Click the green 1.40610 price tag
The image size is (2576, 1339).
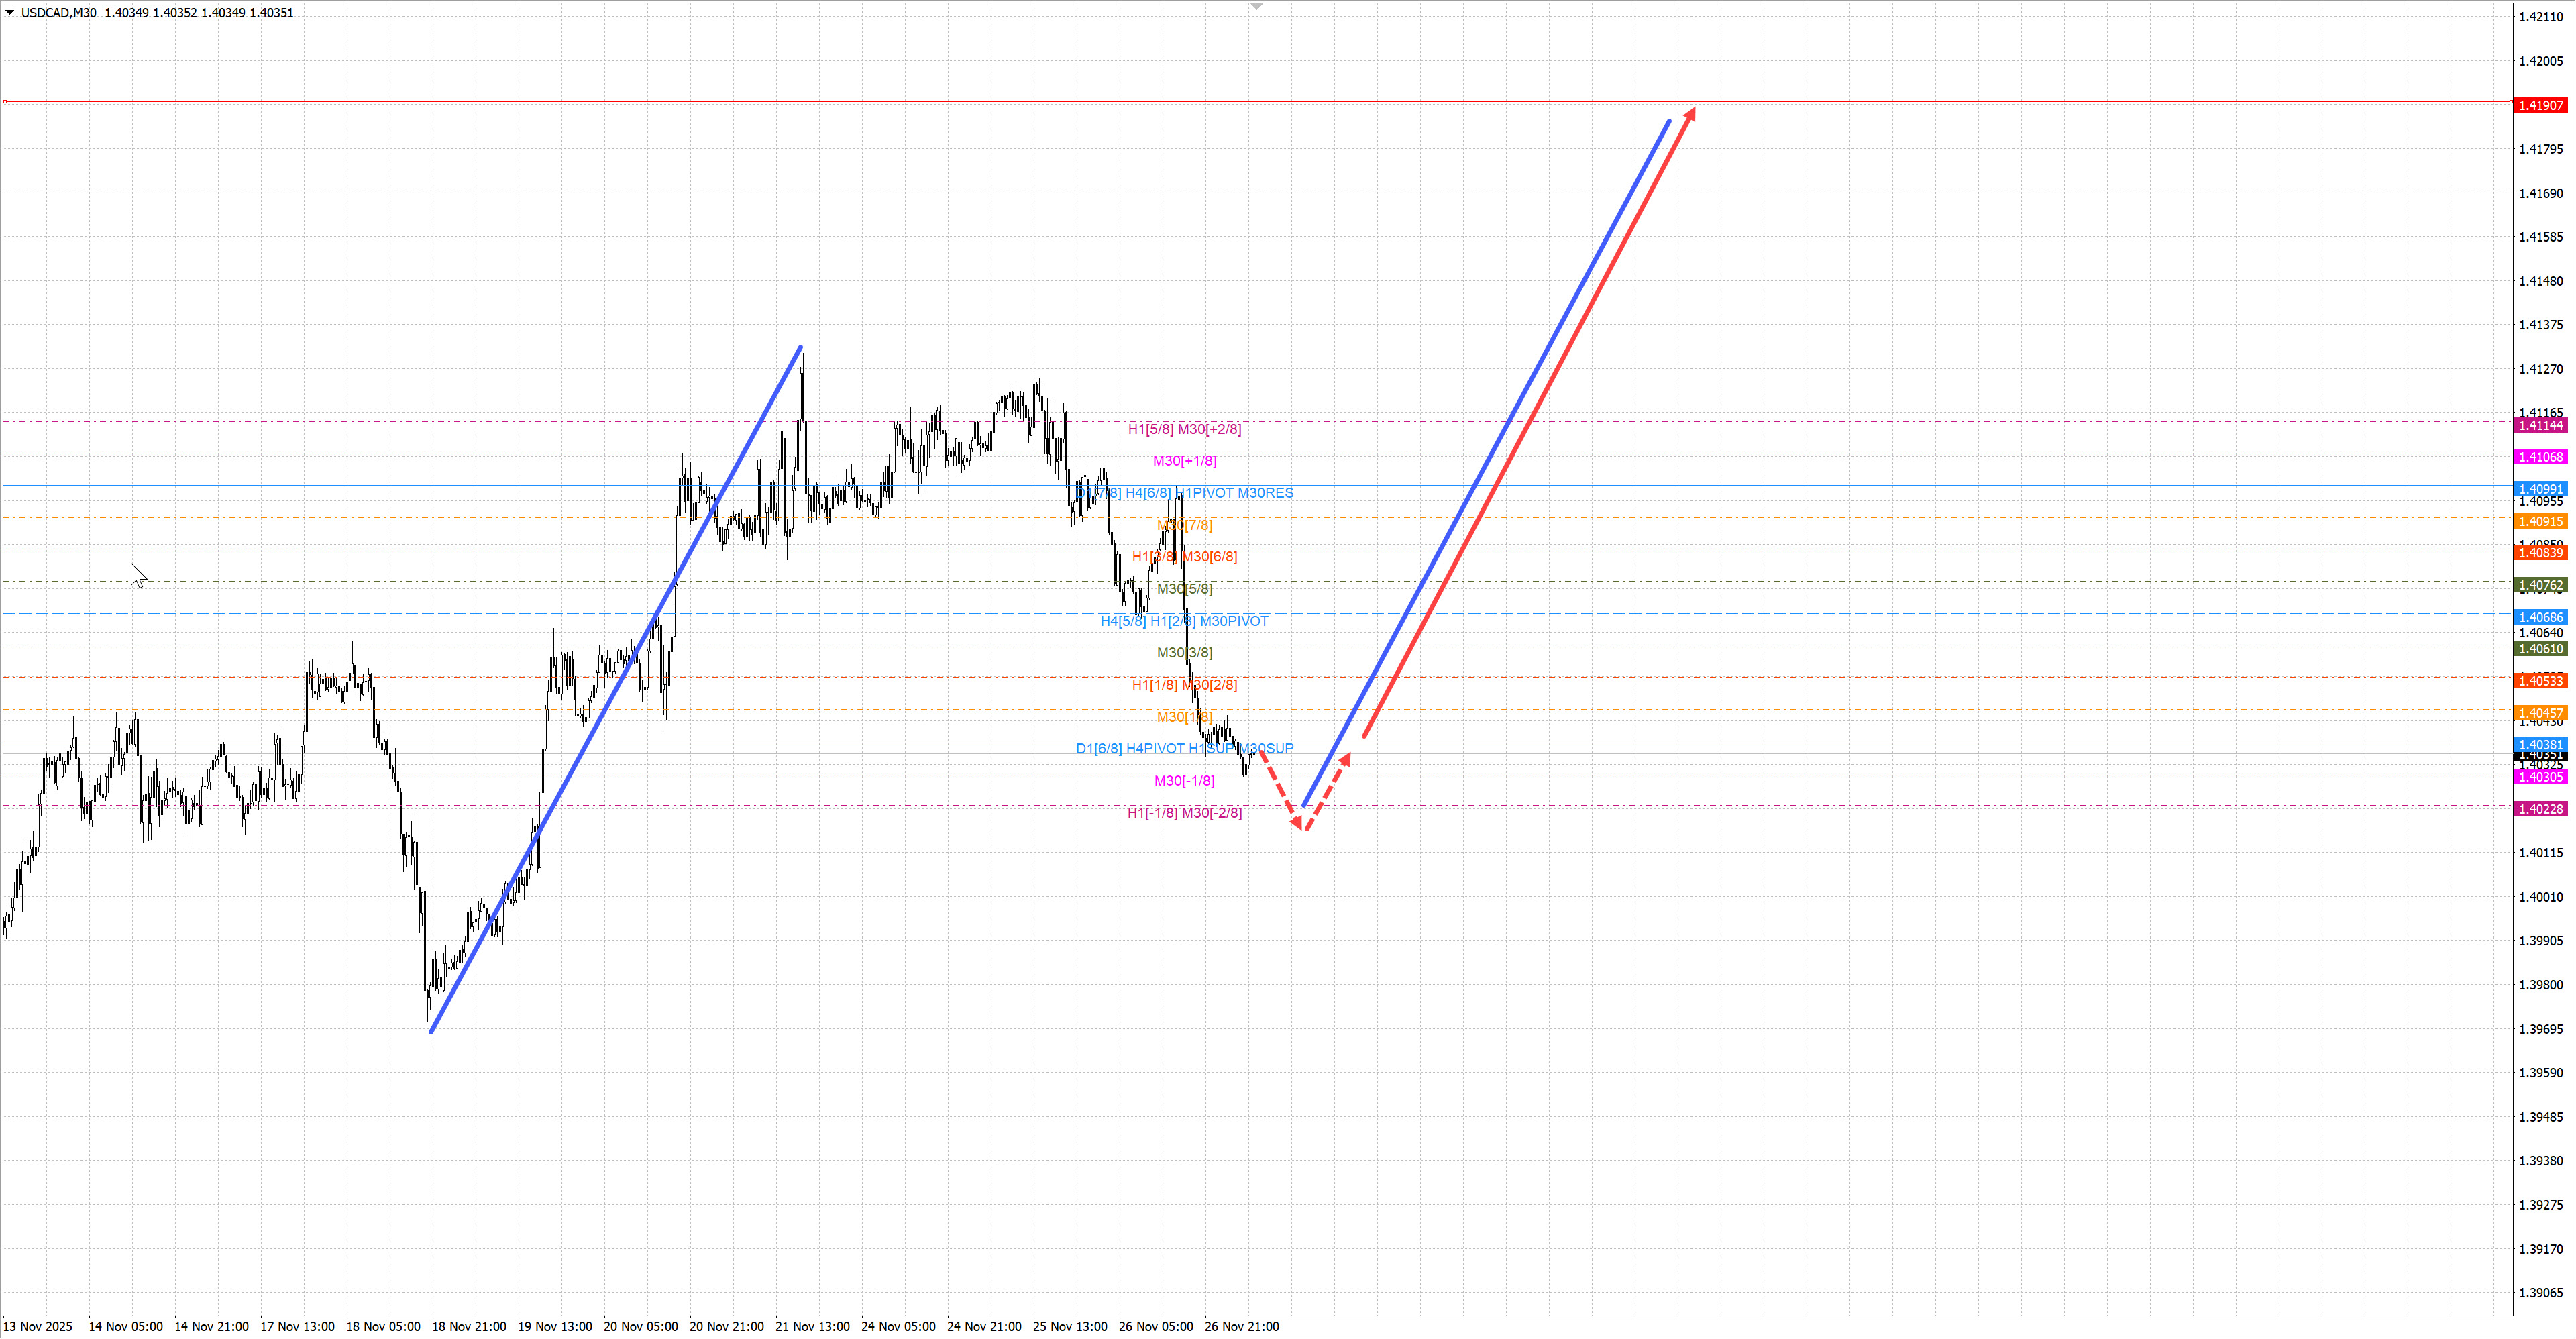click(x=2540, y=649)
